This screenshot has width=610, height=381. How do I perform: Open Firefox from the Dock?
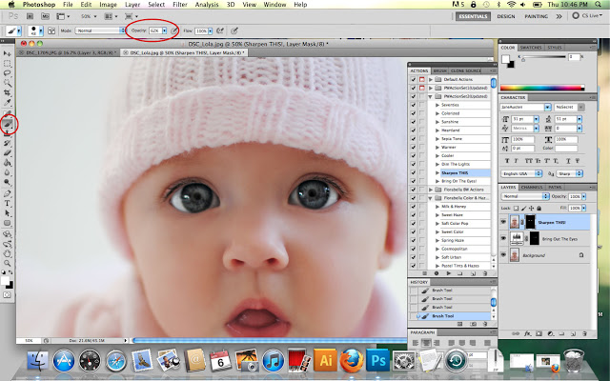[352, 360]
